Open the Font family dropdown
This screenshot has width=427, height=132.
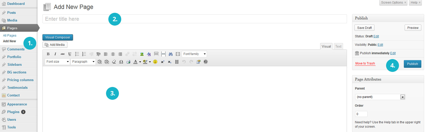click(x=194, y=54)
